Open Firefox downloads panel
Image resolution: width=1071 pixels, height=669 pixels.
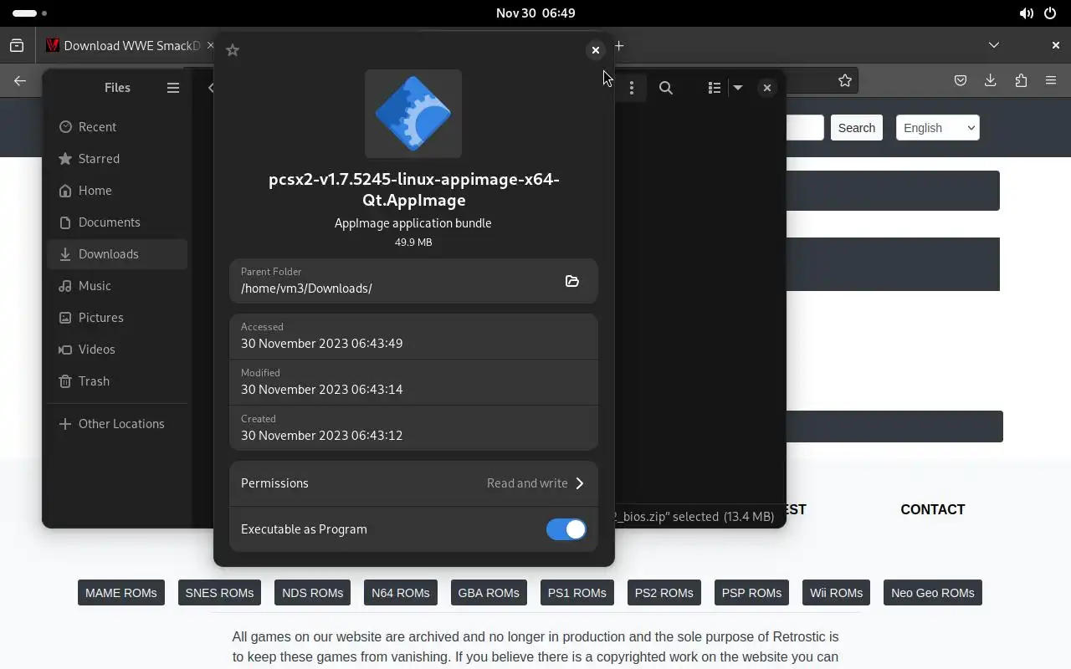point(991,81)
